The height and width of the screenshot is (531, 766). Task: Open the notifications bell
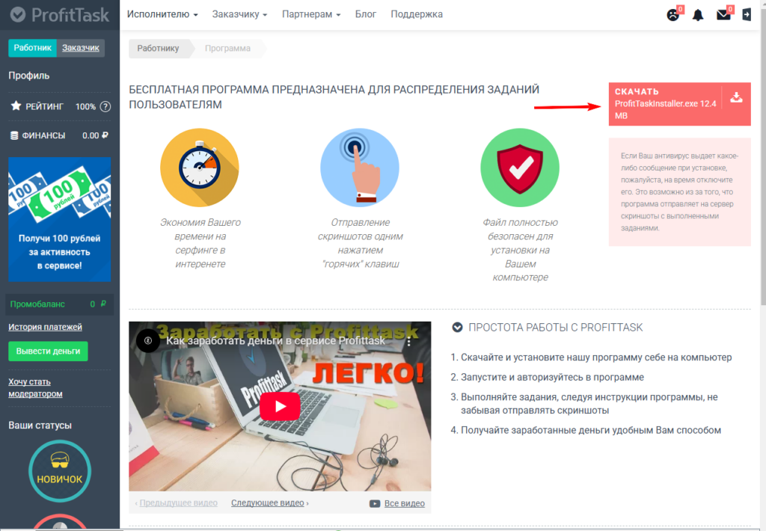pos(698,15)
